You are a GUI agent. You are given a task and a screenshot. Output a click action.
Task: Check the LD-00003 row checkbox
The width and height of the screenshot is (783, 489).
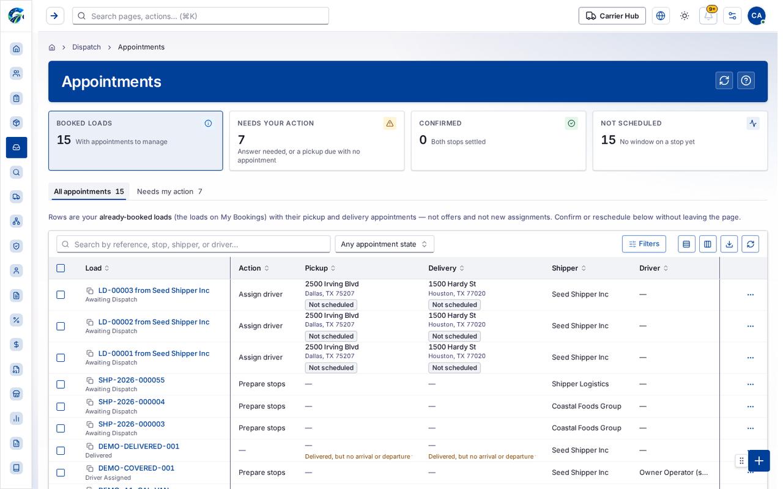[x=61, y=295]
